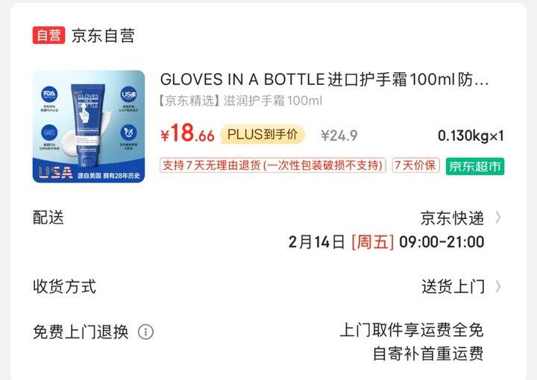Viewport: 537px width, 380px height.
Task: Open GLOVES IN A BOTTLE product title
Action: point(324,80)
